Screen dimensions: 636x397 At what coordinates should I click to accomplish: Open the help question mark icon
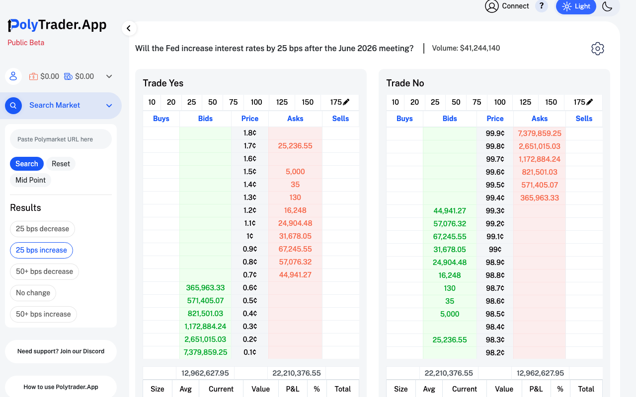tap(542, 6)
